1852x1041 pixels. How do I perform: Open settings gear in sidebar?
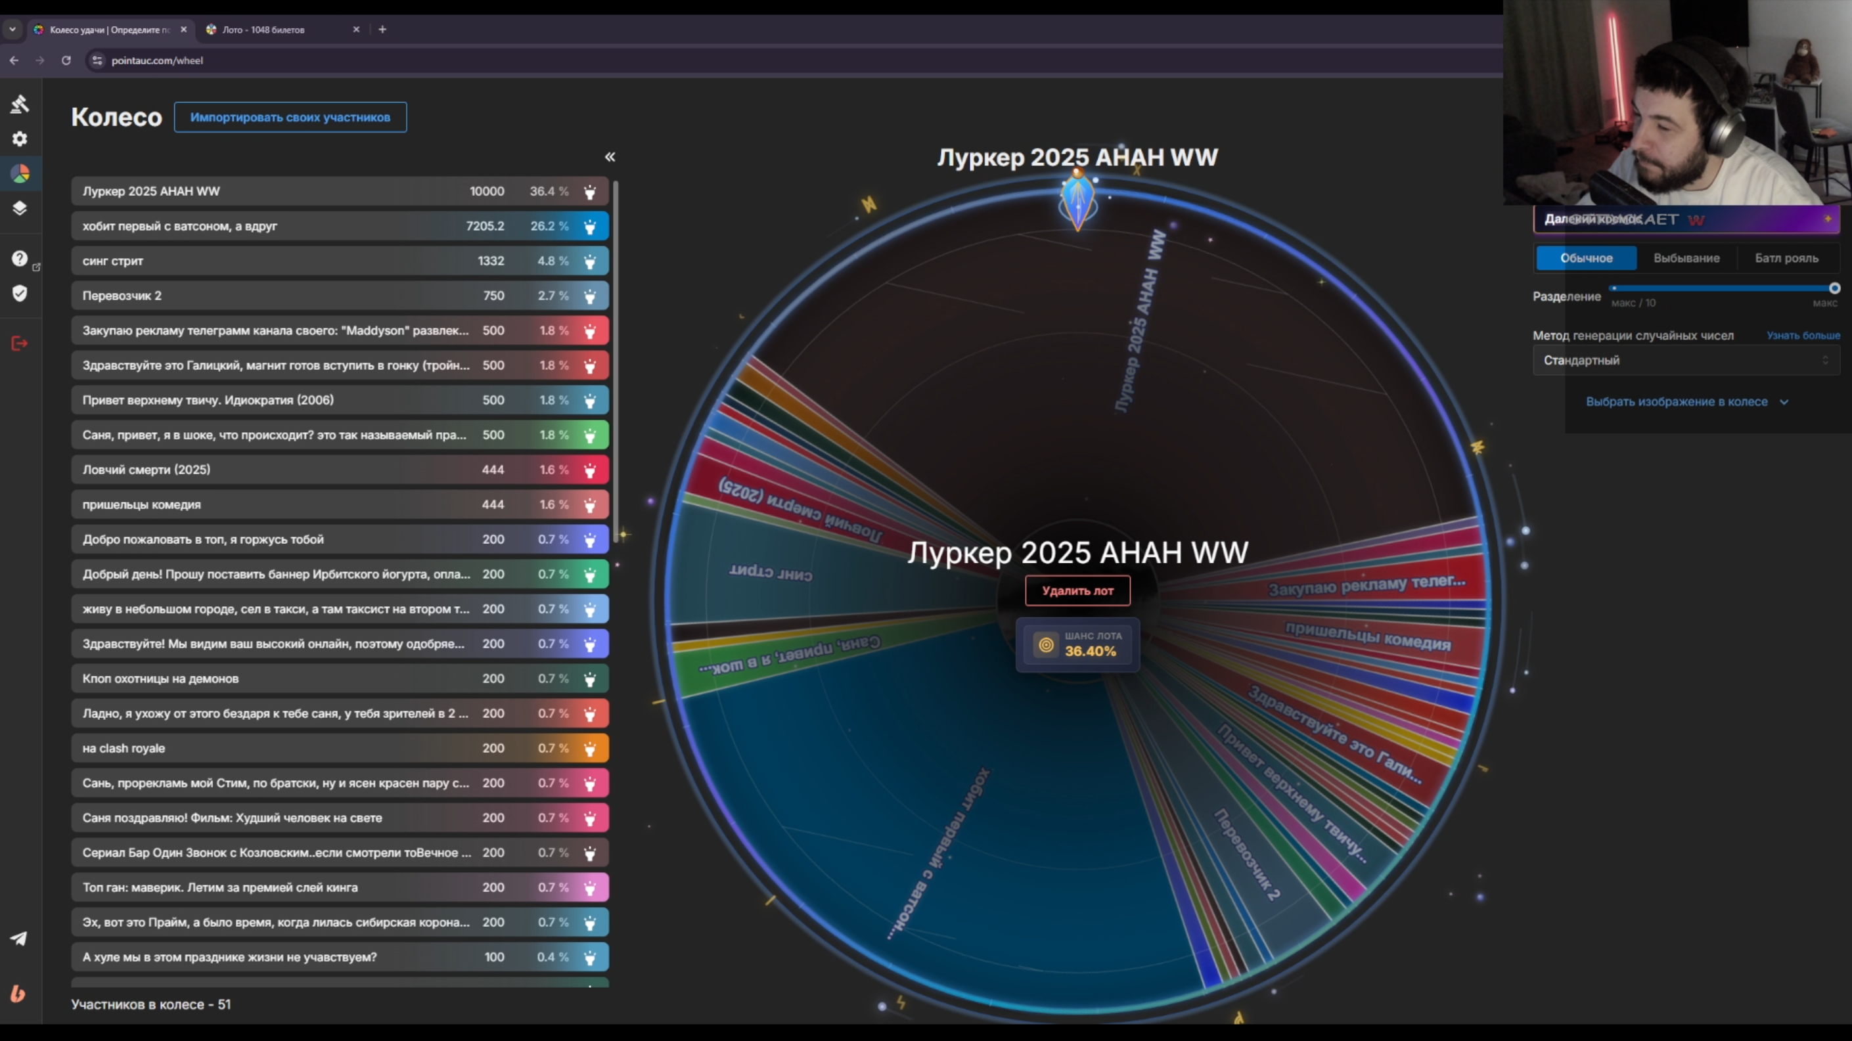click(x=20, y=139)
